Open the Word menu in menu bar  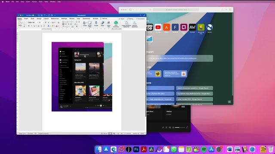tap(8, 2)
